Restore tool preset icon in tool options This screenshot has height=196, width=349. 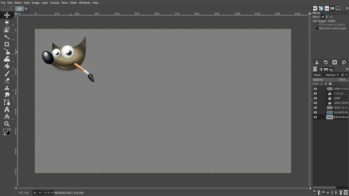point(326,62)
